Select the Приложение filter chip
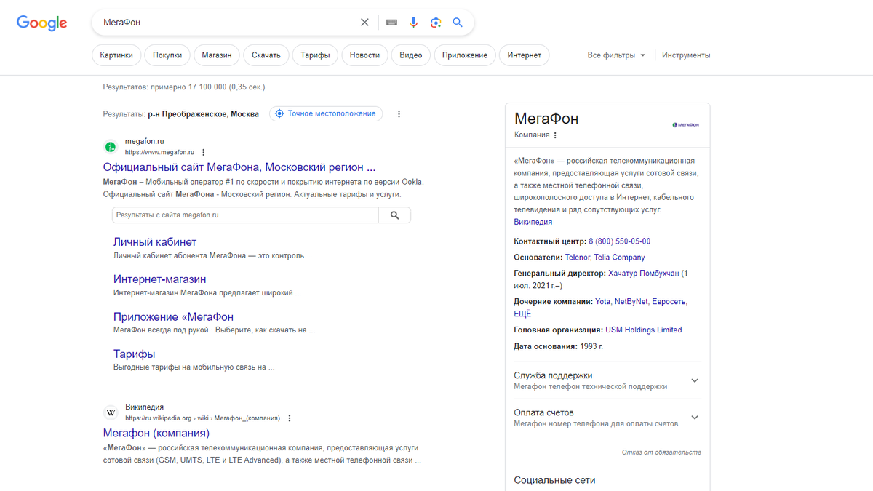 point(465,55)
